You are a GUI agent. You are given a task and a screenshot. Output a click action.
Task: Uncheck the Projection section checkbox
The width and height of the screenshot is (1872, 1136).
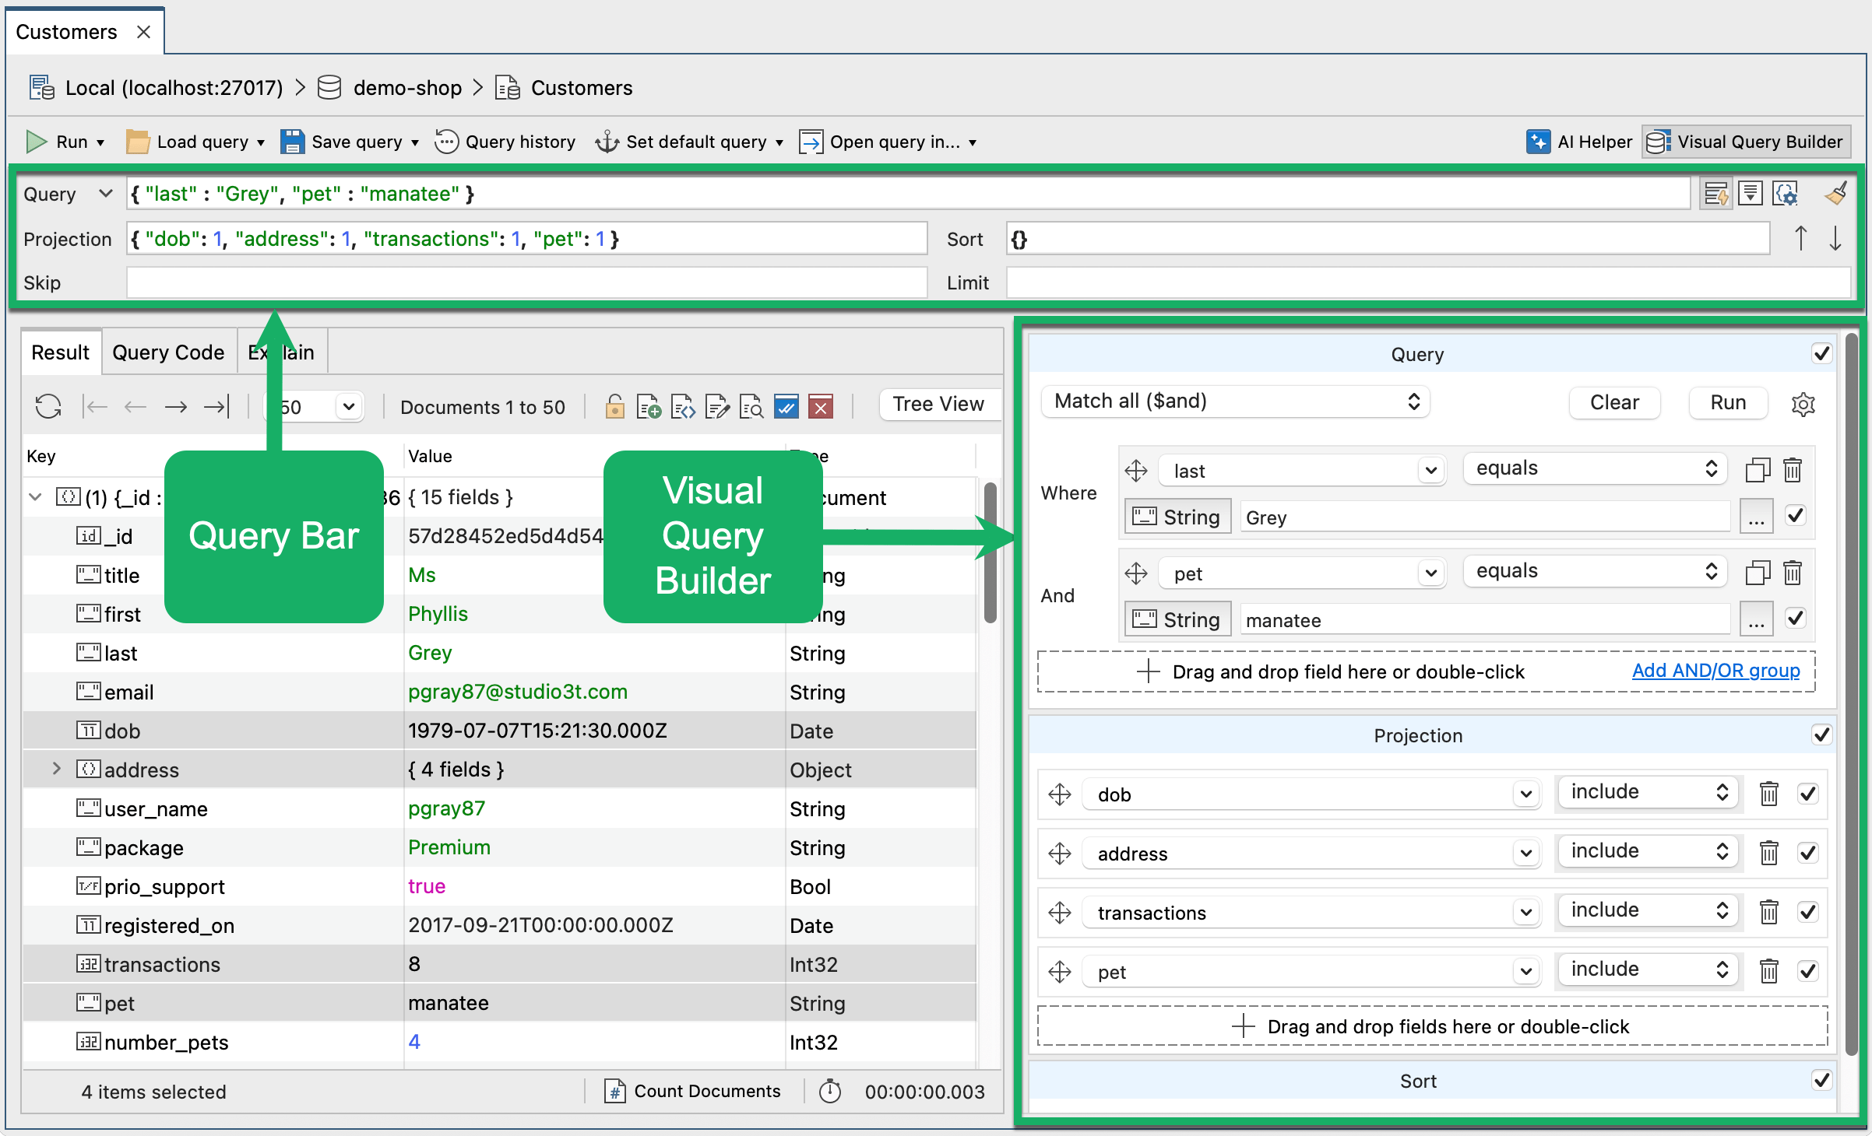[1821, 735]
